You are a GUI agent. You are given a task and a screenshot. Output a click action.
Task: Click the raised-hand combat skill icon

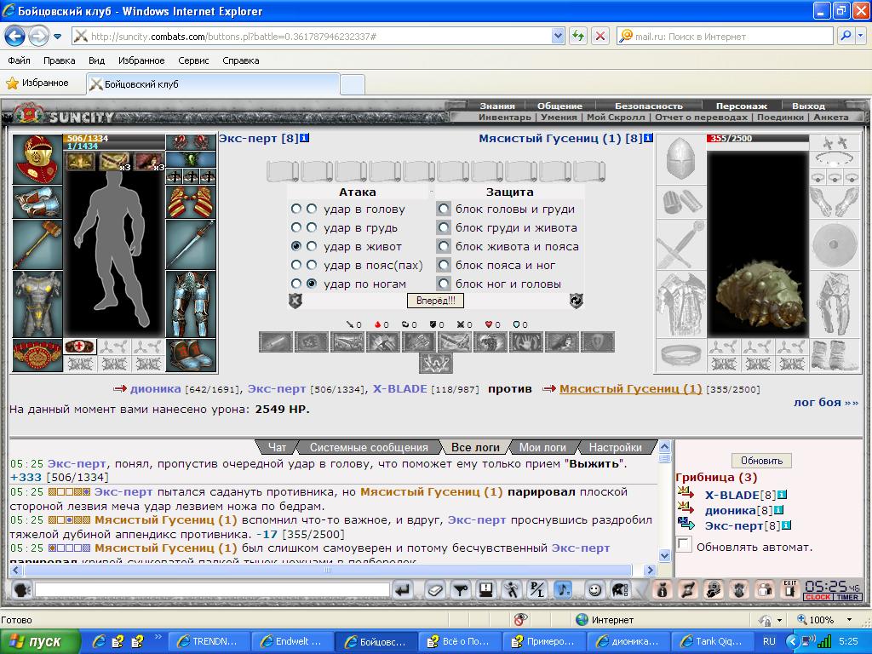pos(525,342)
